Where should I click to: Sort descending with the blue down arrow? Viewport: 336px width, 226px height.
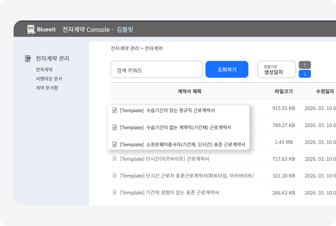[305, 74]
